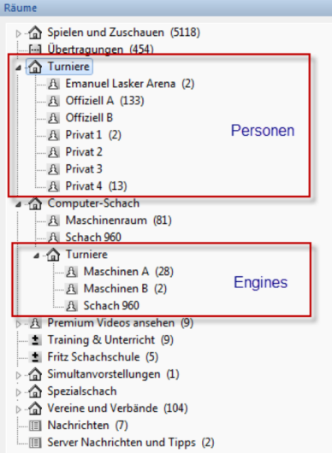
Task: Select the Offiziell A room
Action: pos(104,101)
